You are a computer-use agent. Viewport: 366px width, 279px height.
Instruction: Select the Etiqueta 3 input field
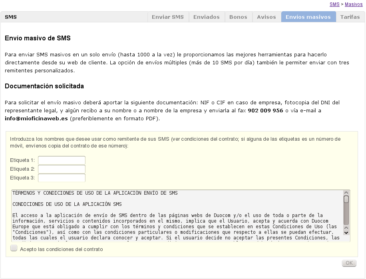tap(62, 178)
